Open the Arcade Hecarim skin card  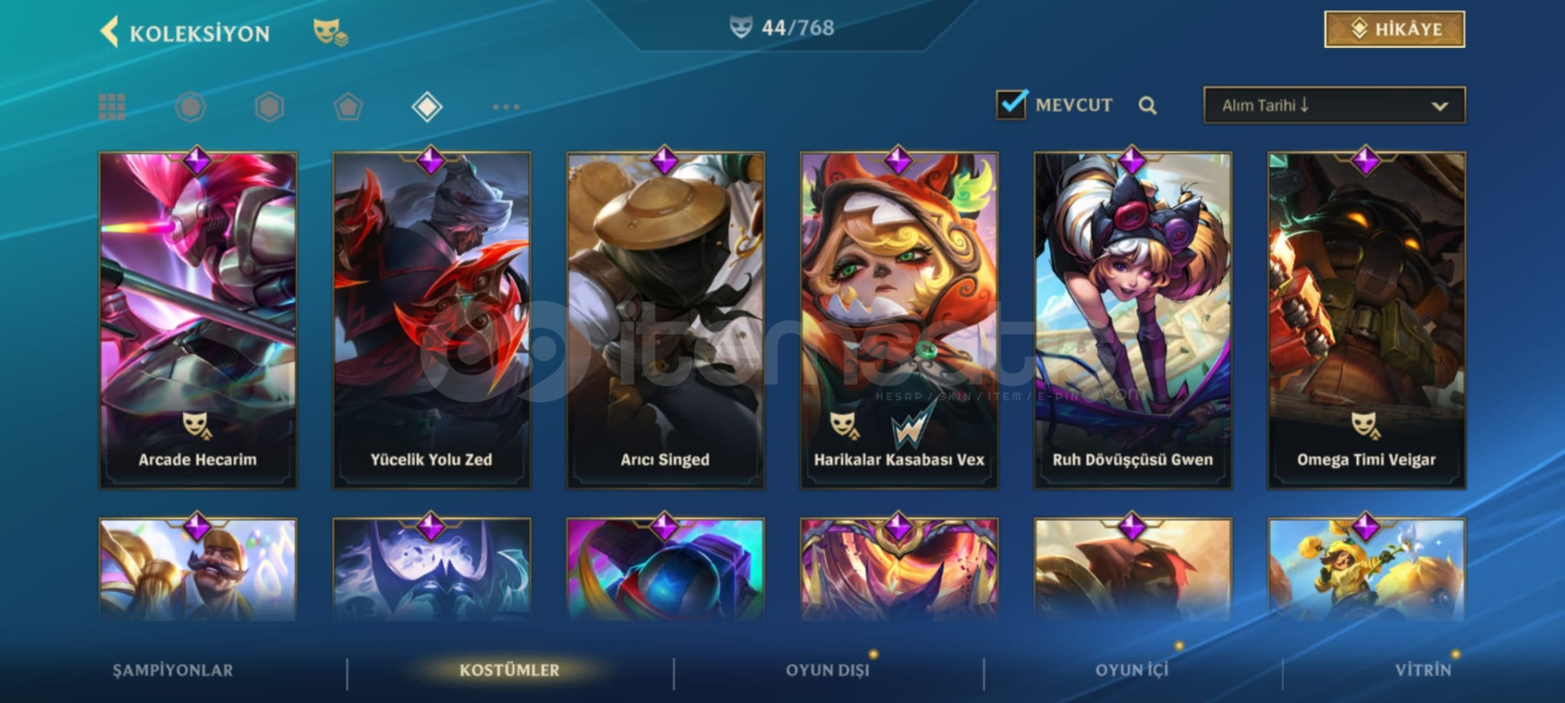[198, 320]
